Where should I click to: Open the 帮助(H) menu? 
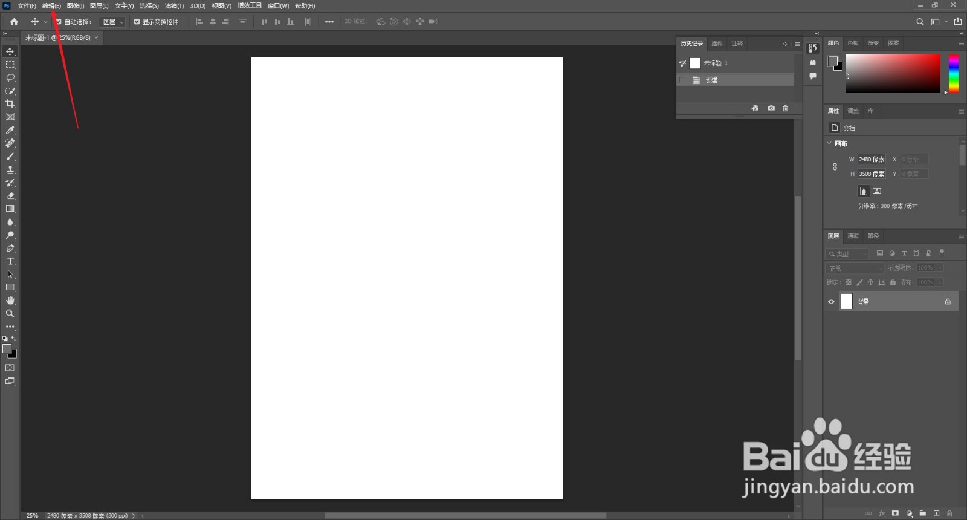(x=305, y=5)
